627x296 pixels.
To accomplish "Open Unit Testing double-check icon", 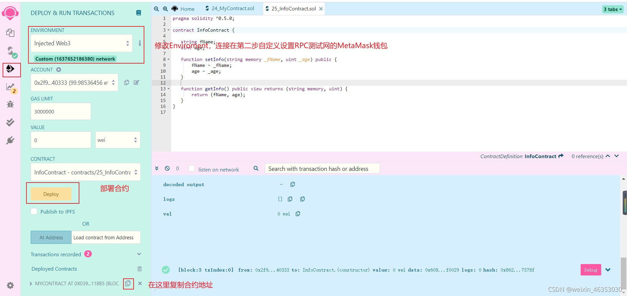I will click(x=10, y=122).
